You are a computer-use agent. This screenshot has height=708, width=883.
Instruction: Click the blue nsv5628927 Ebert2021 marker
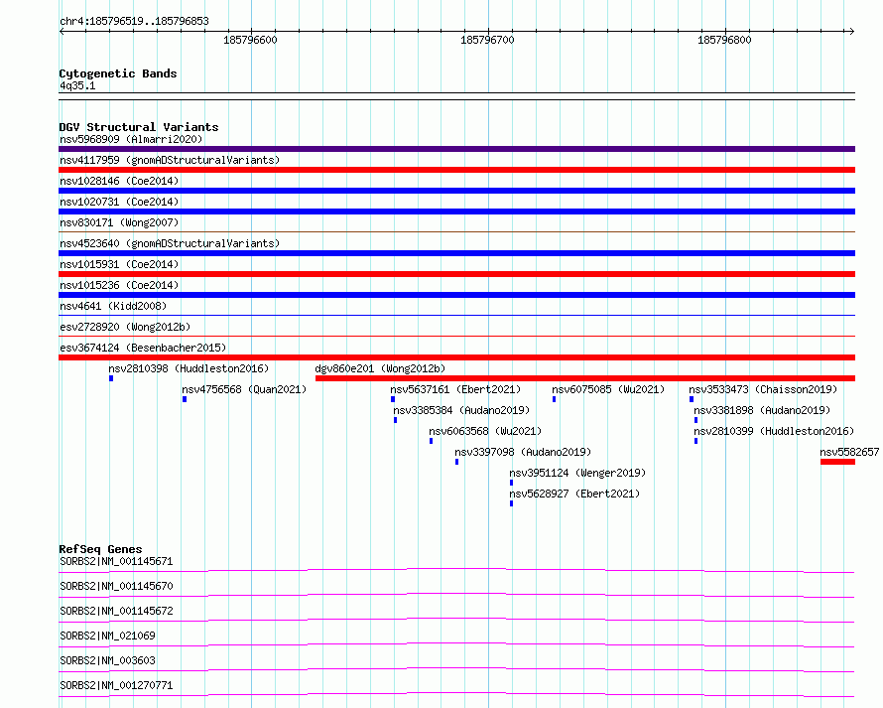[511, 503]
